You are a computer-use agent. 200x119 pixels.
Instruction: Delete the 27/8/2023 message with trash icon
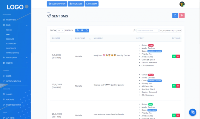178,86
